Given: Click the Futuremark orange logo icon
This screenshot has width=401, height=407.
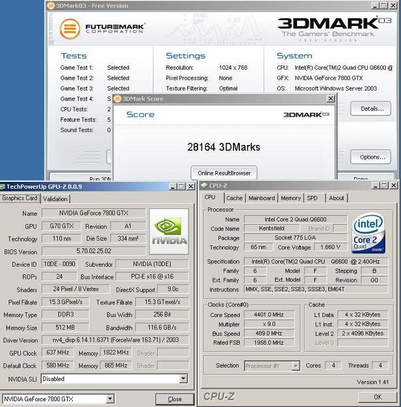Looking at the screenshot, I should coord(70,28).
